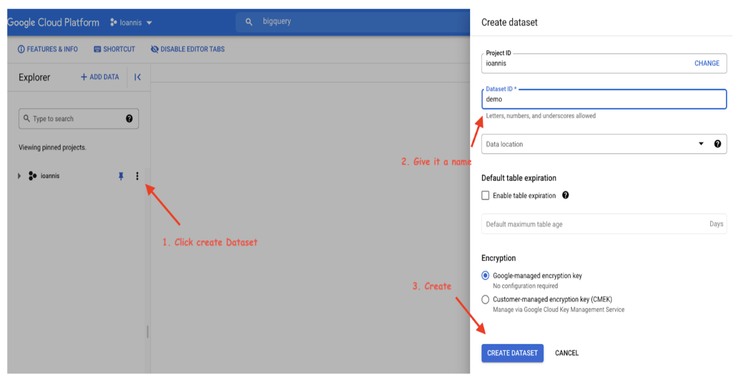Select Customer-managed encryption key (CMEK)
The image size is (743, 392).
click(485, 299)
